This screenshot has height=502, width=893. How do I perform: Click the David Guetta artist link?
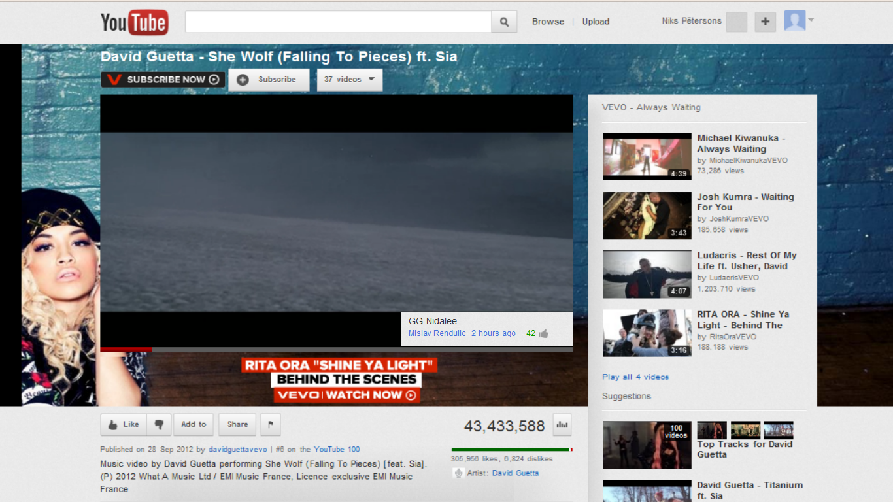coord(515,473)
